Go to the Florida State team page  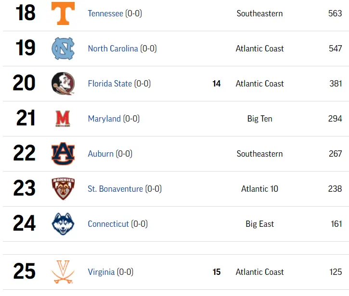point(110,84)
